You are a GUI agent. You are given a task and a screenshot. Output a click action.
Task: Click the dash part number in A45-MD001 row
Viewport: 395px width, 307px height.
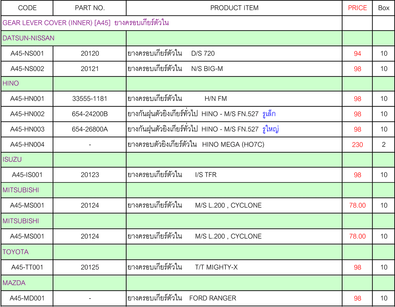pyautogui.click(x=90, y=298)
